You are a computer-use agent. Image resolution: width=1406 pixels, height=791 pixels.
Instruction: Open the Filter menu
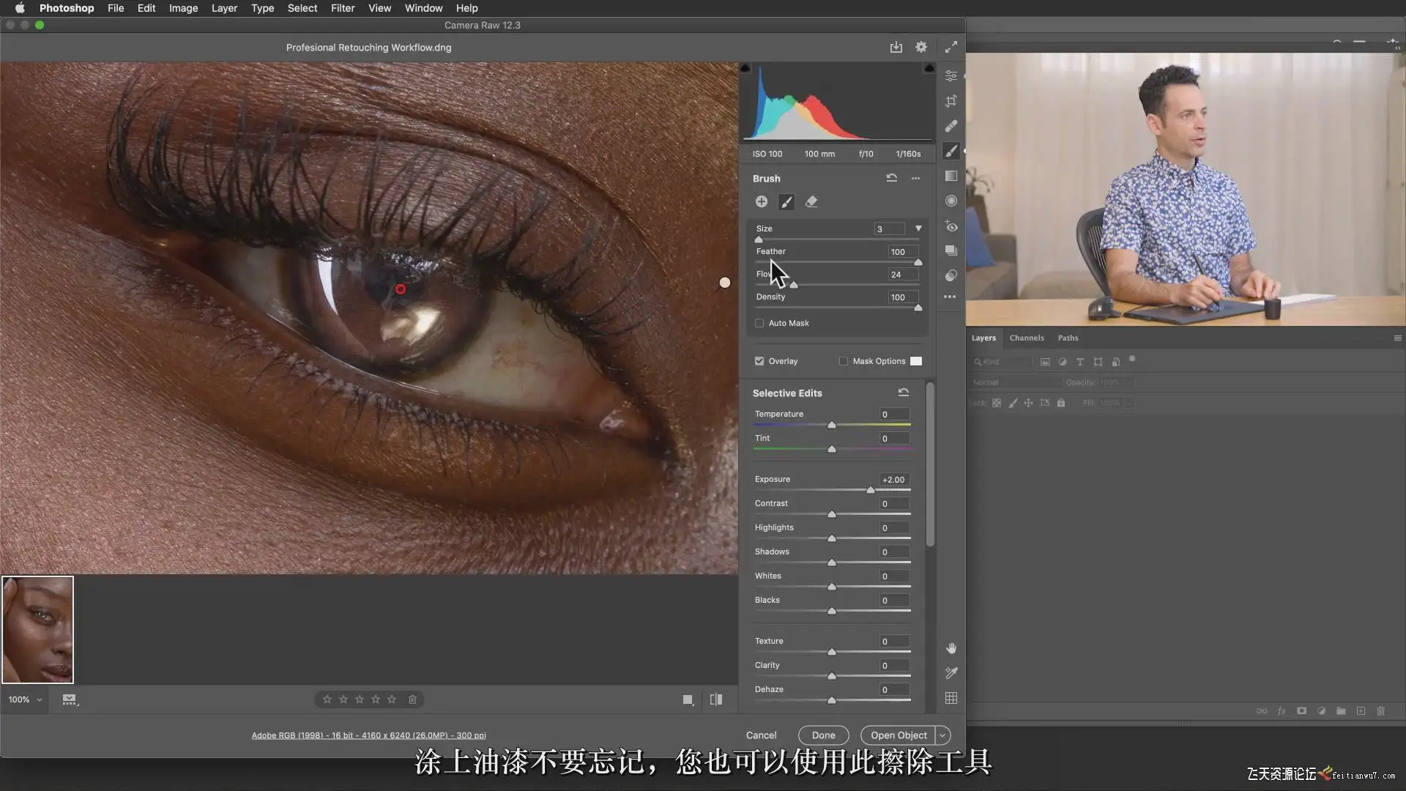point(342,8)
